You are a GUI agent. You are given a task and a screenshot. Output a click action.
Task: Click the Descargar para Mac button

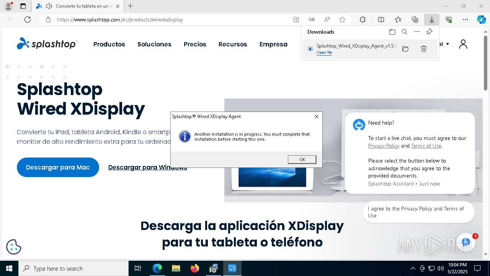(x=58, y=167)
